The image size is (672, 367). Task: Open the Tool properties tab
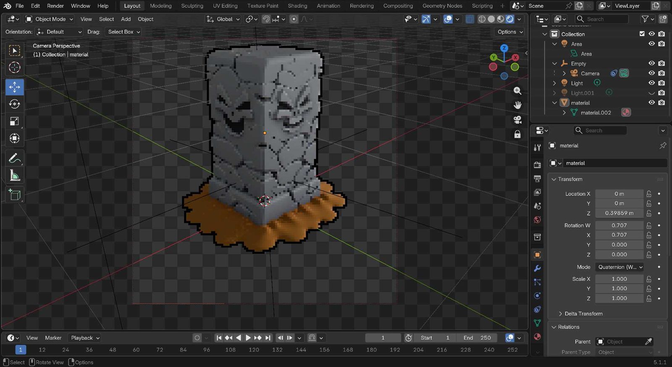(537, 148)
